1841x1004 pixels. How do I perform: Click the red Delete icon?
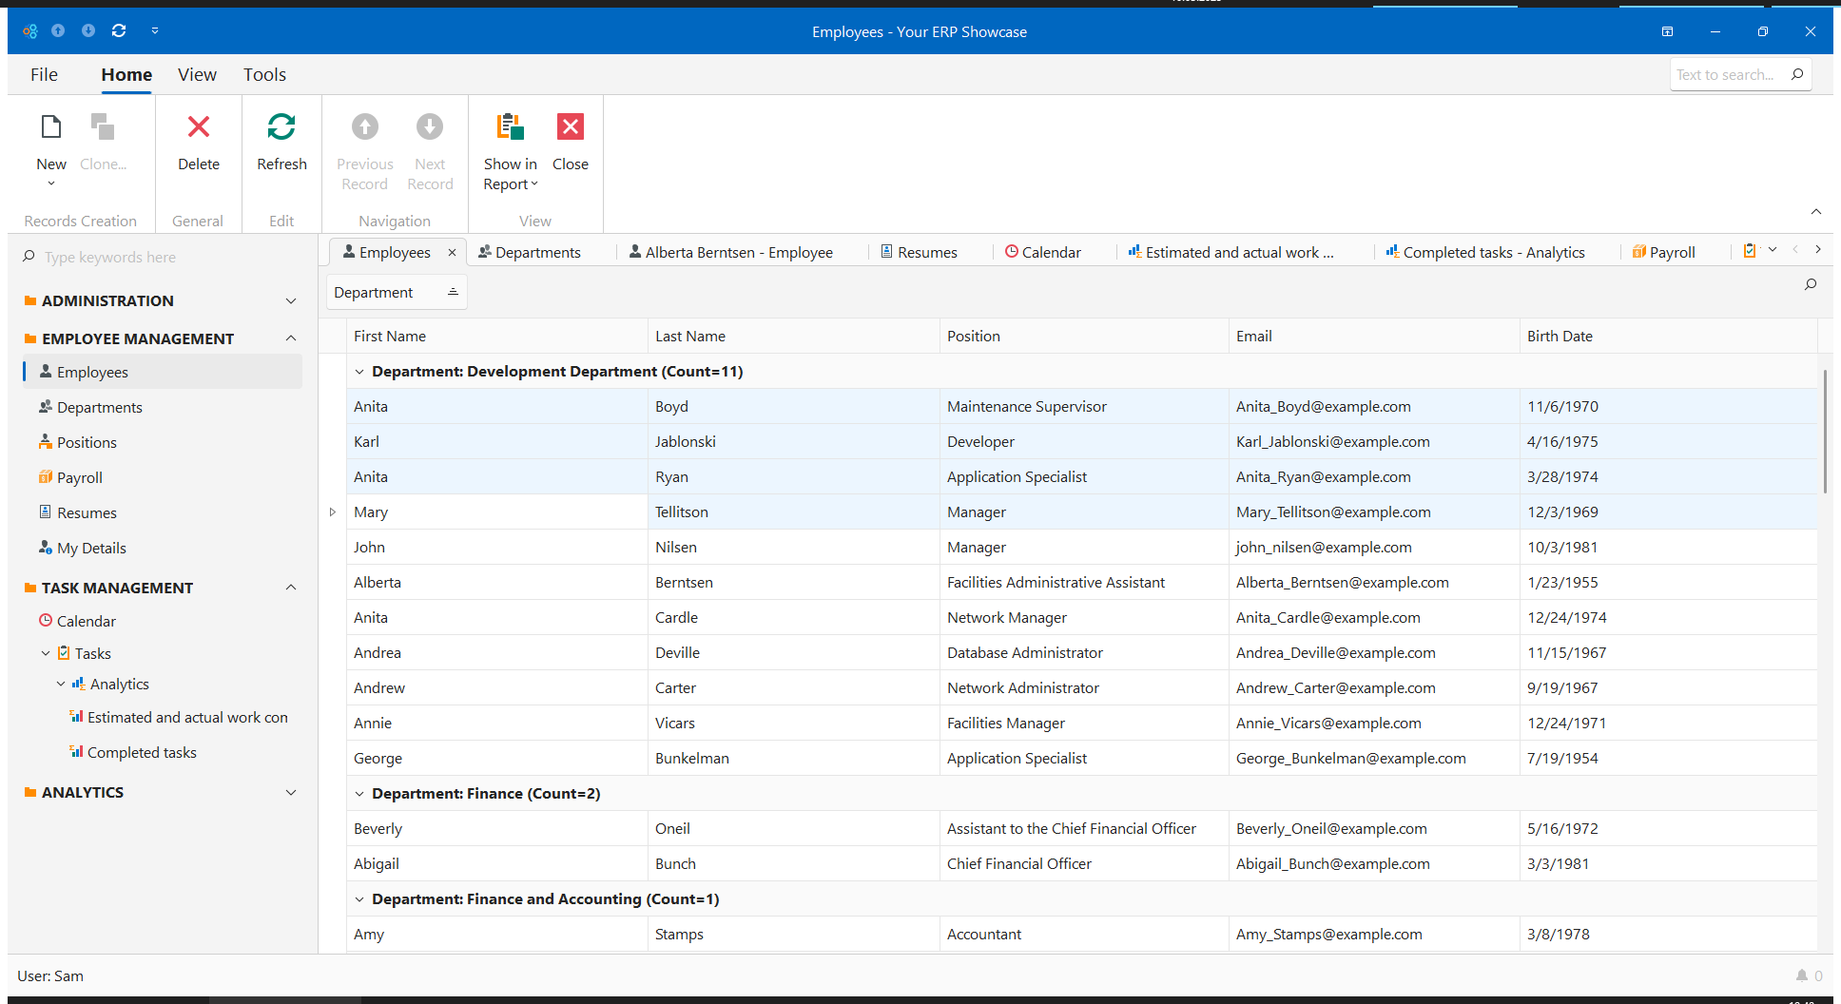(x=198, y=127)
